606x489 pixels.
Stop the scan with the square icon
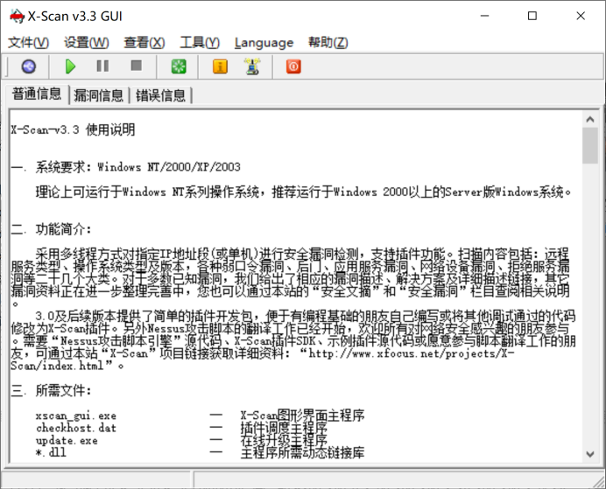pyautogui.click(x=136, y=66)
